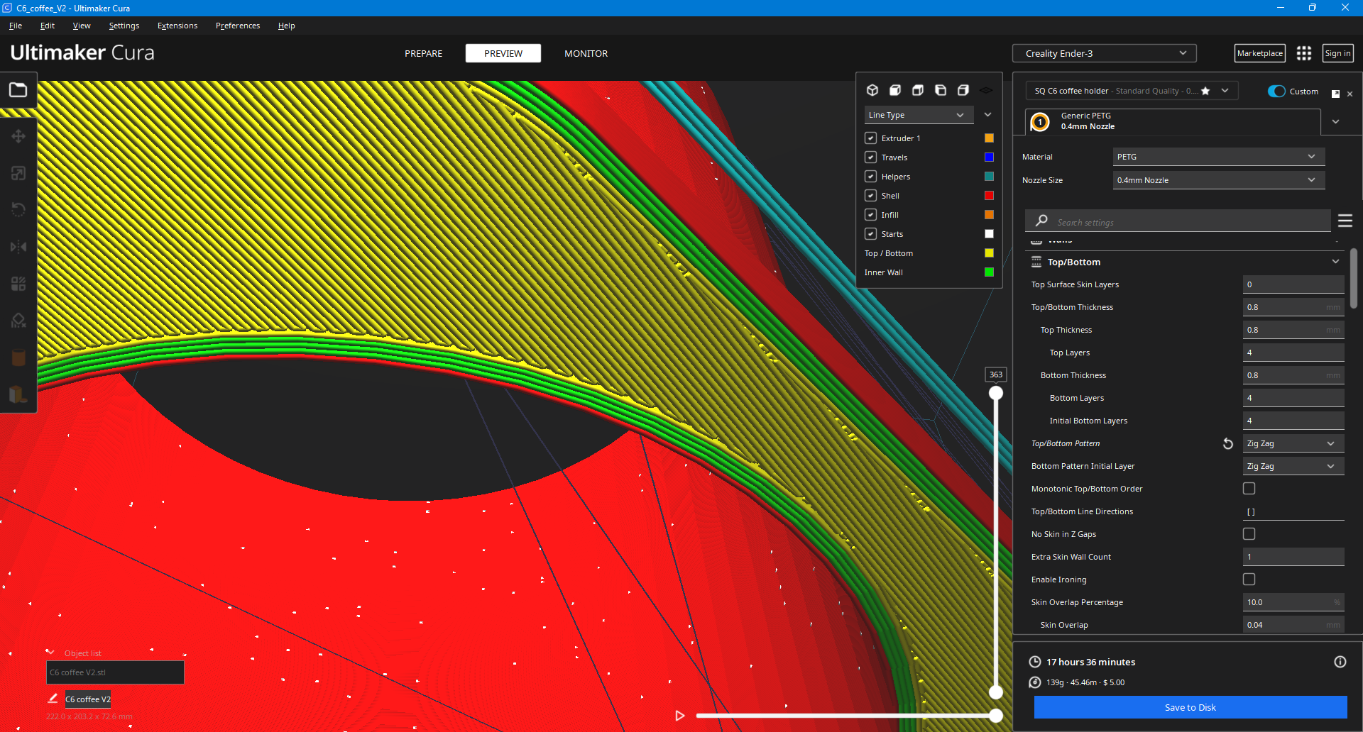Click the star icon on profile selector

(1205, 91)
